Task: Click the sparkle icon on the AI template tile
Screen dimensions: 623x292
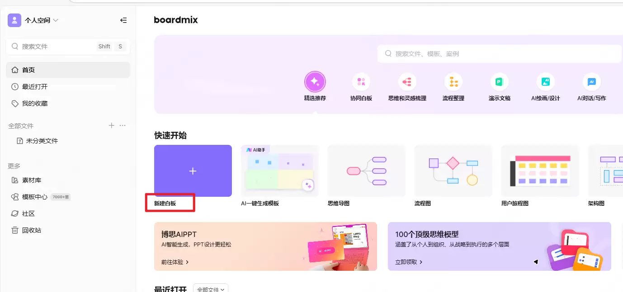Action: 308,185
